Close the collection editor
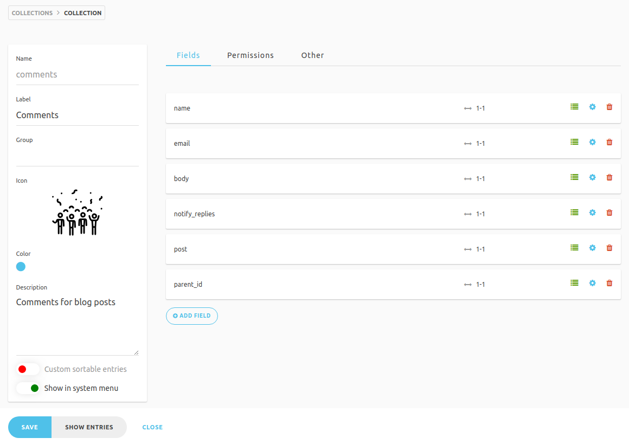The height and width of the screenshot is (444, 629). [x=152, y=427]
